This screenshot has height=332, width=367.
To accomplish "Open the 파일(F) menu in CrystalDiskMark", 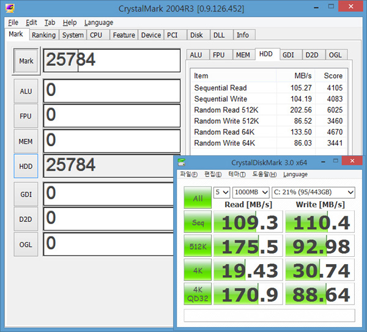I will [x=188, y=174].
